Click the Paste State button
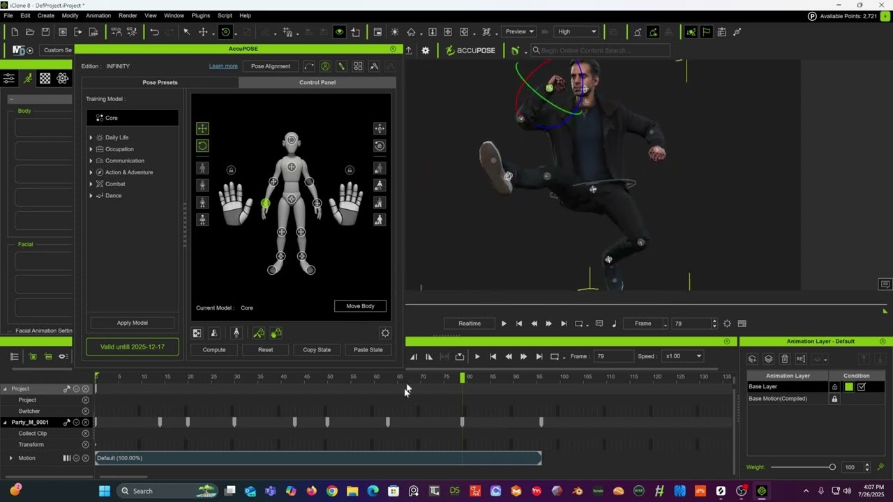Image resolution: width=893 pixels, height=502 pixels. point(368,349)
